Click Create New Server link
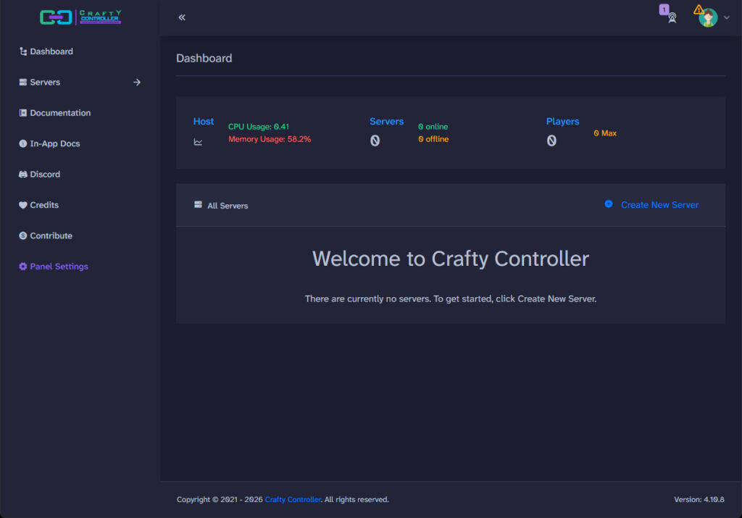This screenshot has height=518, width=742. tap(659, 205)
